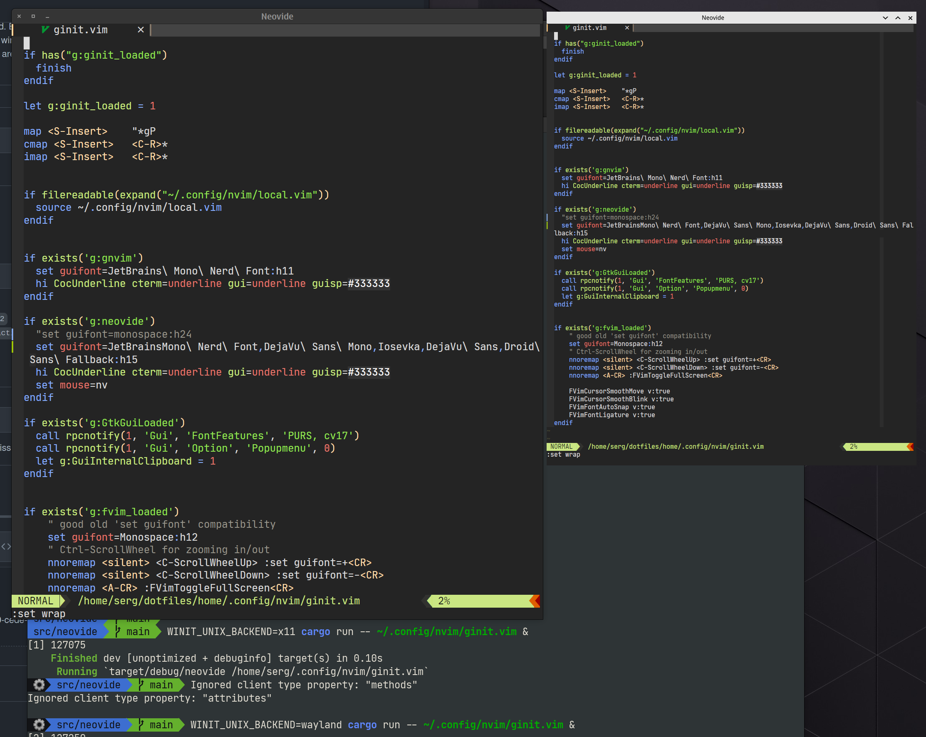926x737 pixels.
Task: Click the file path in left statusline
Action: (x=219, y=601)
